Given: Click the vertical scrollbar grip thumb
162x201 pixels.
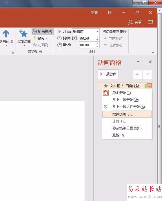Looking at the screenshot, I should coord(159,127).
